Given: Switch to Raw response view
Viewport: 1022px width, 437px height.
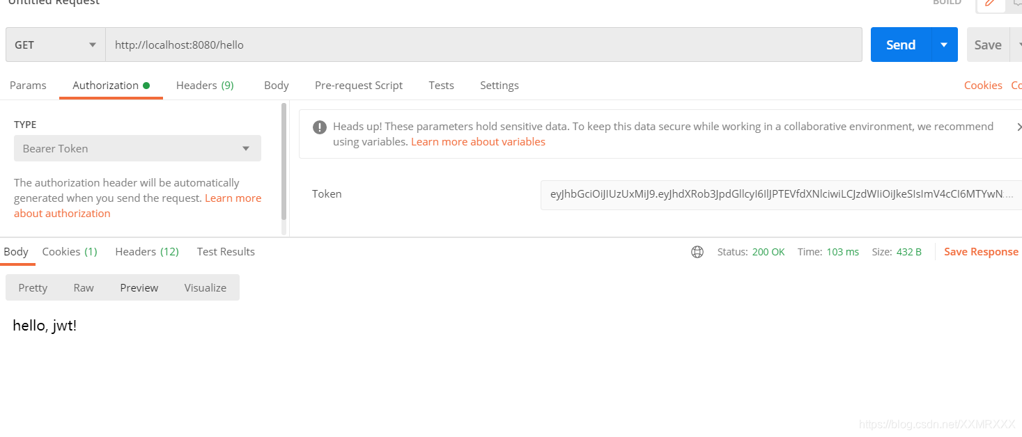Looking at the screenshot, I should click(x=84, y=287).
